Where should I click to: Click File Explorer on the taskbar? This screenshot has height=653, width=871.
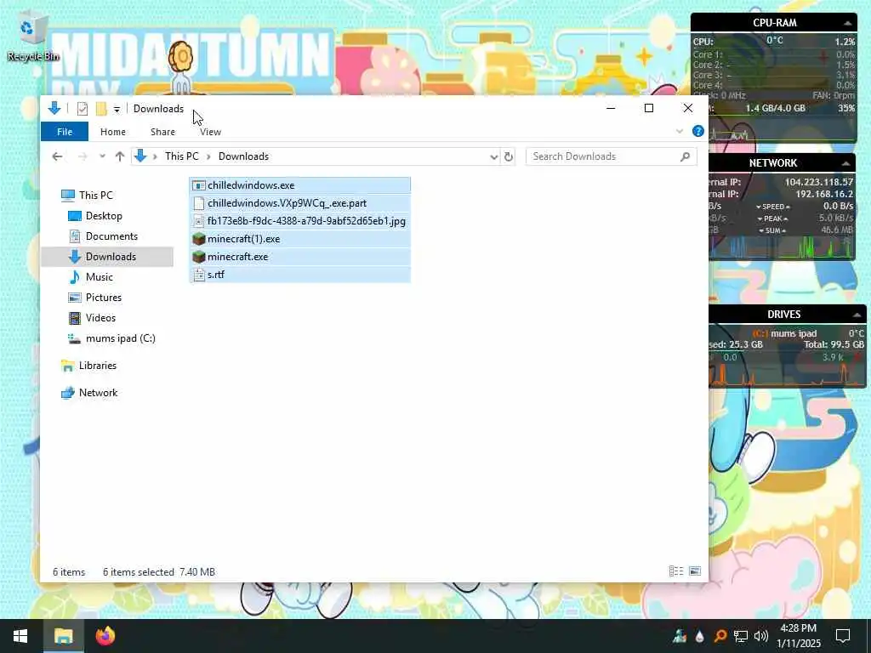63,636
